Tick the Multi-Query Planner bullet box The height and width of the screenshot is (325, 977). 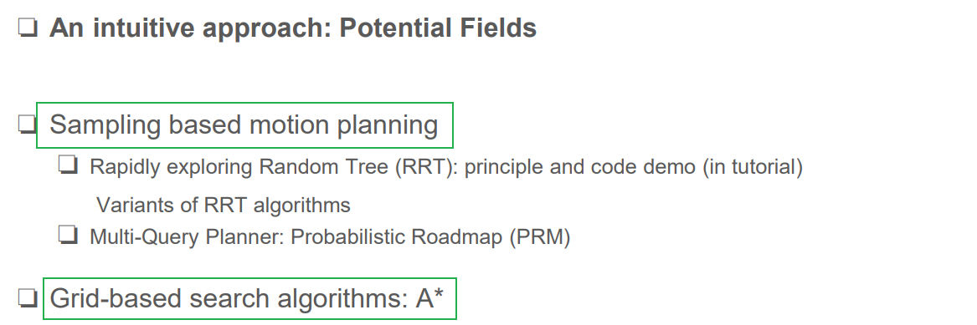coord(68,236)
